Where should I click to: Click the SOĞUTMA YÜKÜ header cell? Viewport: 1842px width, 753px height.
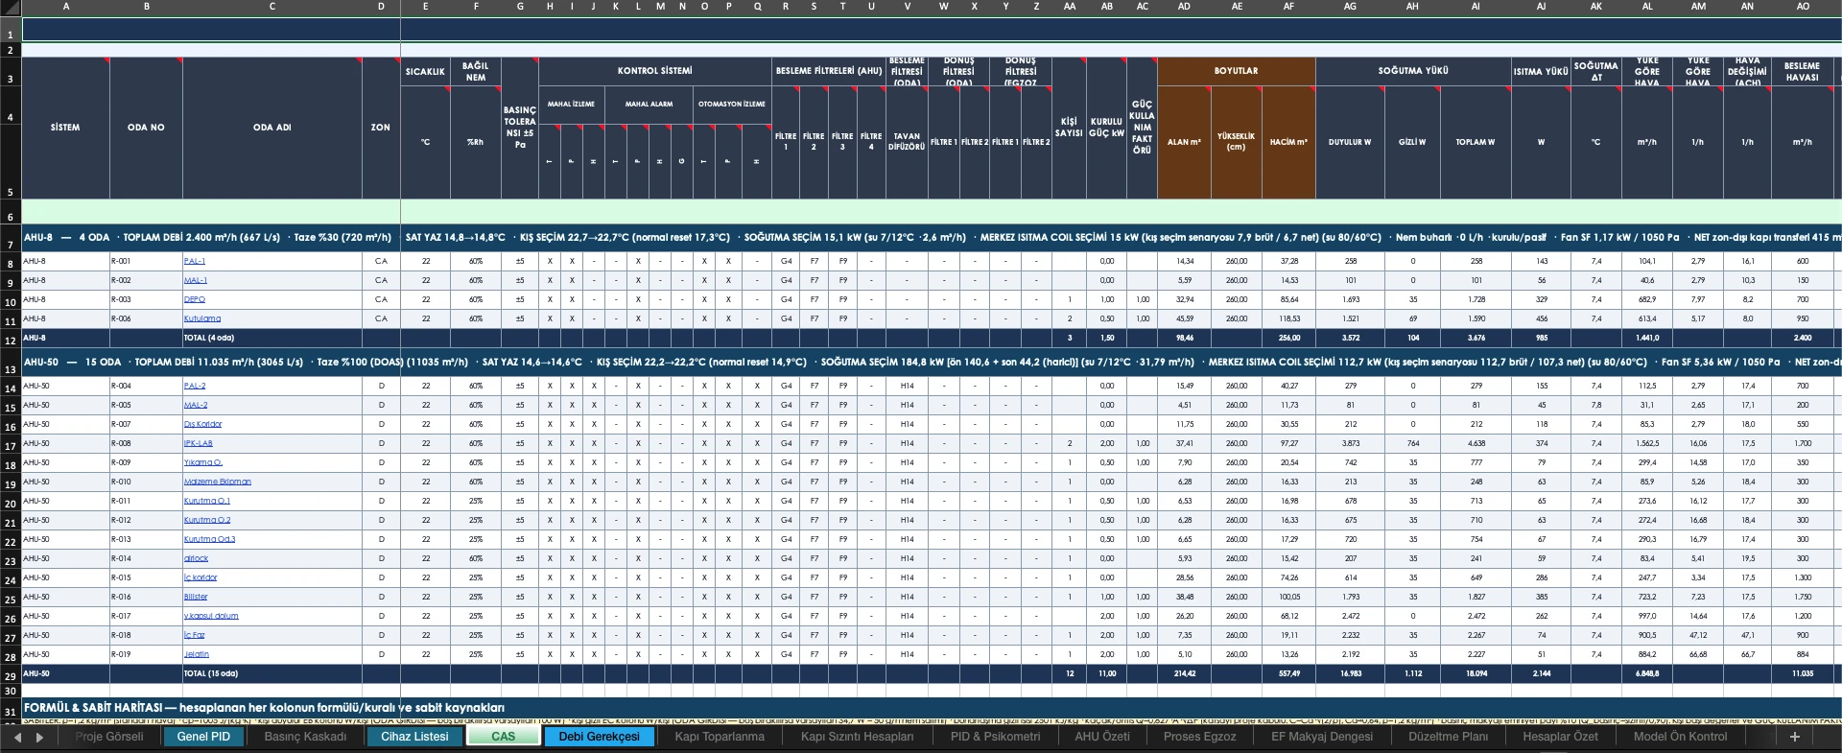[x=1413, y=71]
